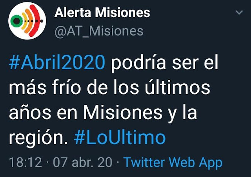Click the yellow arc in the avatar logo
Screen dimensions: 251x177
click(25, 21)
